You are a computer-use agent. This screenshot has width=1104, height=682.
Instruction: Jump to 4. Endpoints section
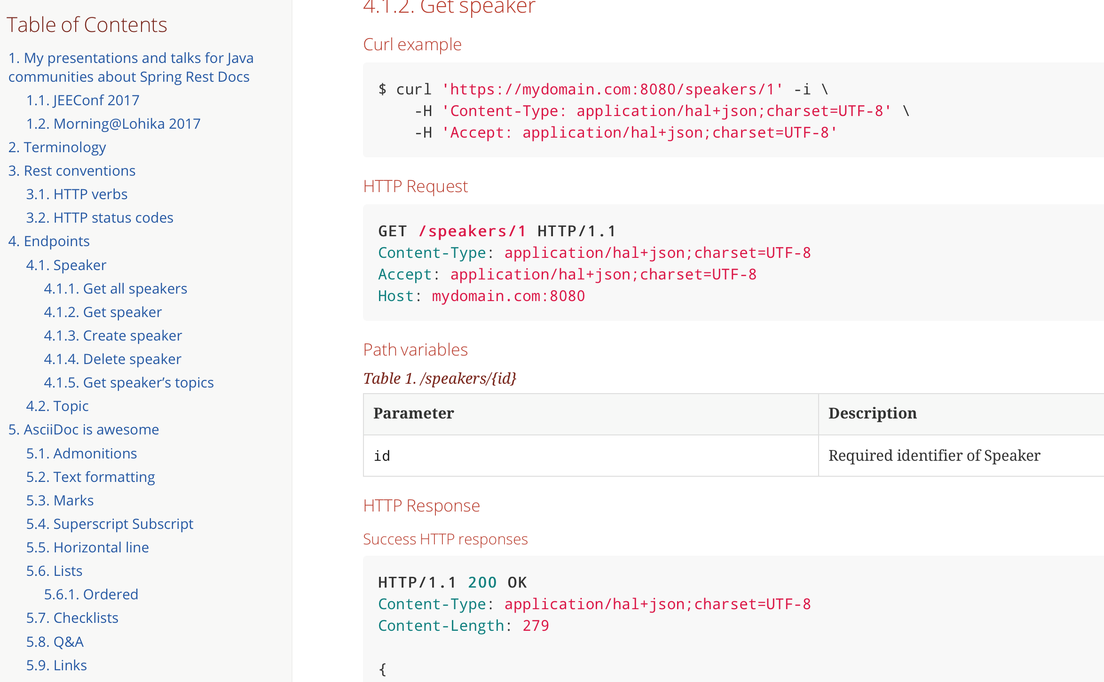coord(49,241)
